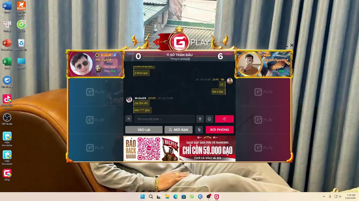Send the chat message with paper-plane button
359x201 pixels.
click(224, 119)
